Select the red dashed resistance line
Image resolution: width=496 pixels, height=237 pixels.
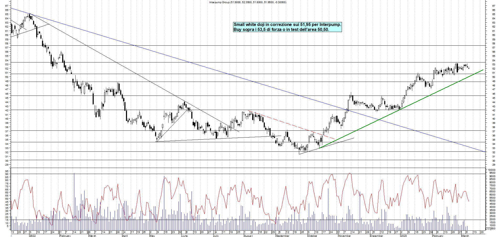(x=291, y=125)
